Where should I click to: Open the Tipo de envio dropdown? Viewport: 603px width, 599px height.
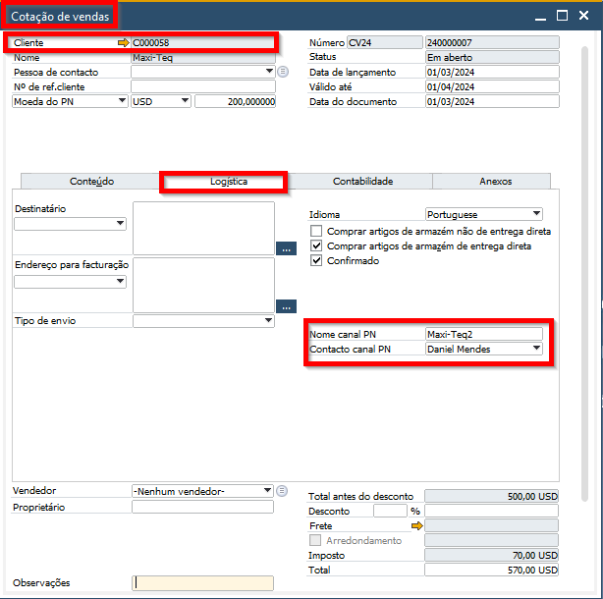pyautogui.click(x=268, y=321)
